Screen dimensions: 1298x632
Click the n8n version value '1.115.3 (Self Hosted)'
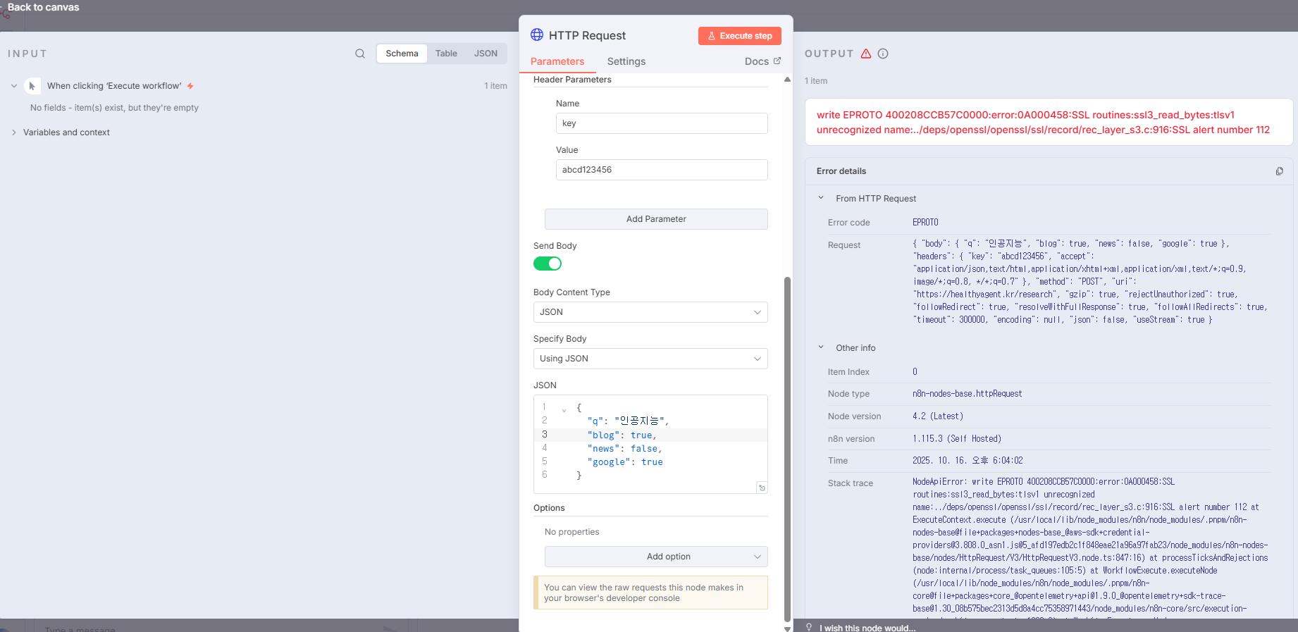(957, 439)
